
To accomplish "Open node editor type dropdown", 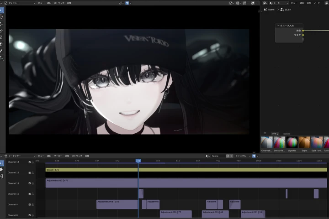I will tap(265, 3).
